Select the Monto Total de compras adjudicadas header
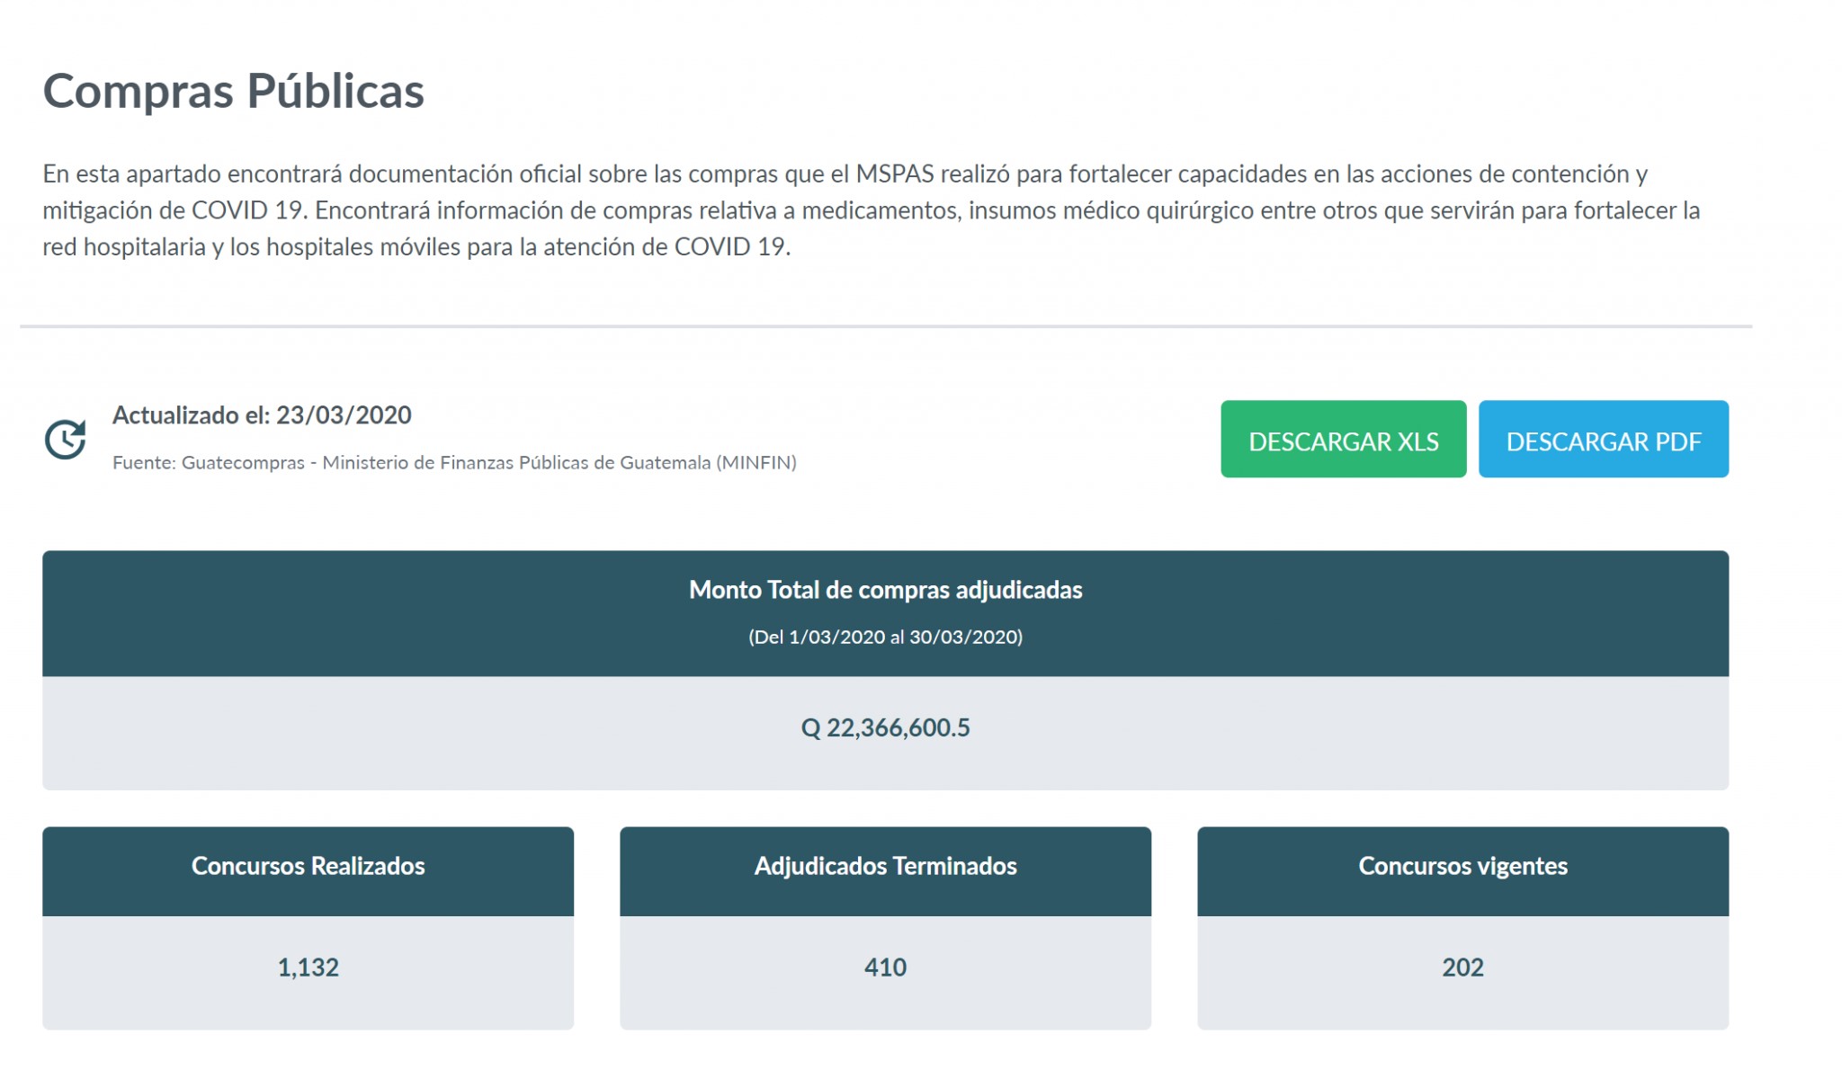1842x1070 pixels. point(885,590)
